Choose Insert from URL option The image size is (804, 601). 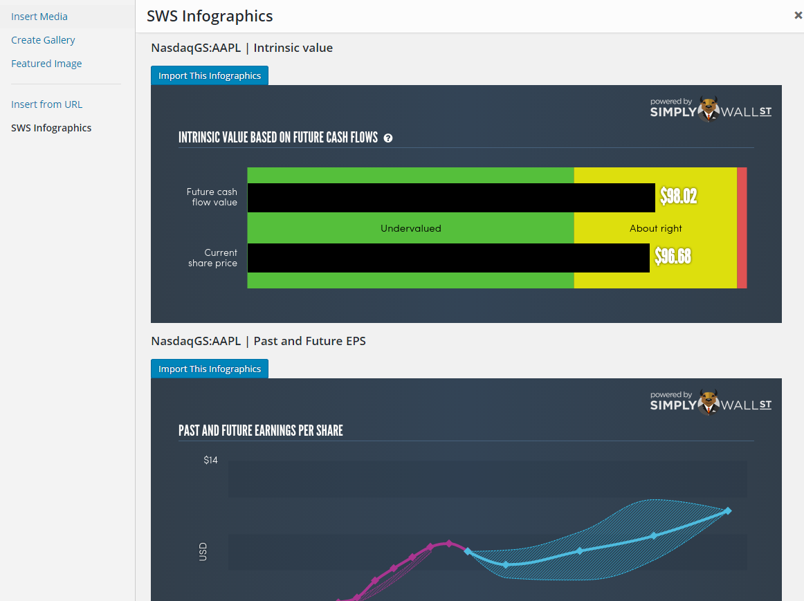click(46, 104)
